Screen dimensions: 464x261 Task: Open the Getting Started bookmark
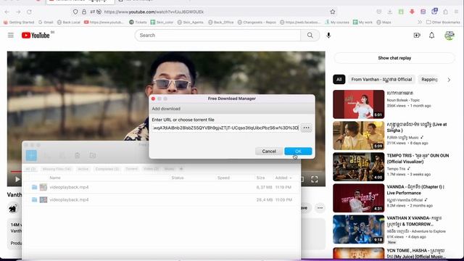(x=19, y=22)
